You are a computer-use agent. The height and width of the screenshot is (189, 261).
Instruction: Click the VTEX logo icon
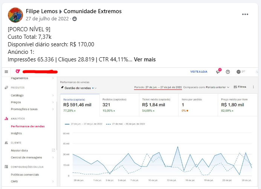(x=18, y=72)
